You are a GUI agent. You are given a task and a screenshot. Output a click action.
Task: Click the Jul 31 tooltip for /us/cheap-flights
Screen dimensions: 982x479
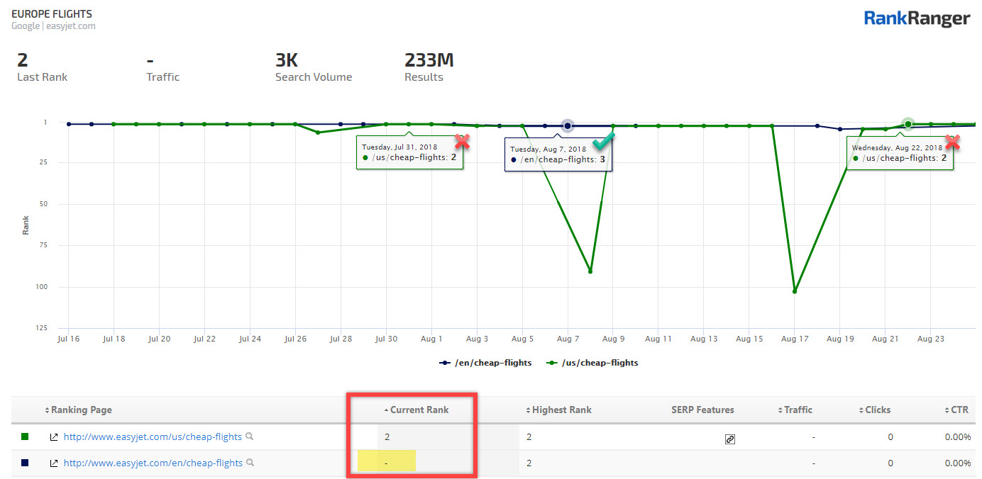410,152
